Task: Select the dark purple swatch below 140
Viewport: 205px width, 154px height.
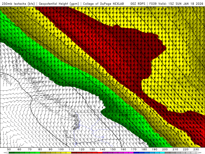Action: coord(105,153)
